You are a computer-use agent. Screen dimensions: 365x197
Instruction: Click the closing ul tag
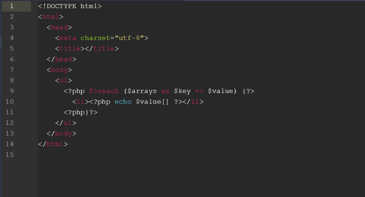[66, 123]
